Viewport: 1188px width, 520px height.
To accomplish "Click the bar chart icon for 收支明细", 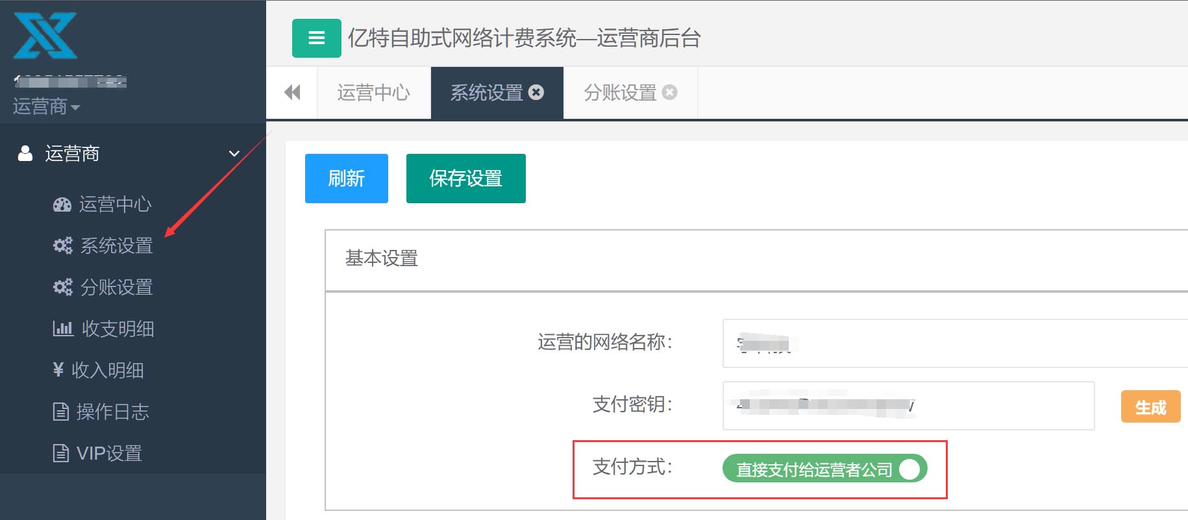I will click(x=62, y=328).
